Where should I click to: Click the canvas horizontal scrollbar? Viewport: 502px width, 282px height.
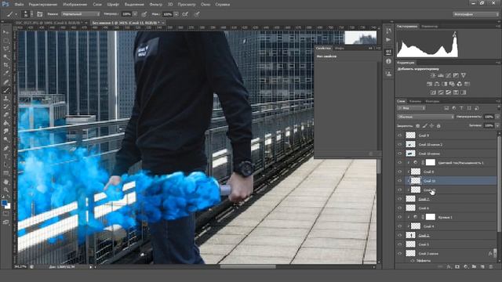click(248, 266)
